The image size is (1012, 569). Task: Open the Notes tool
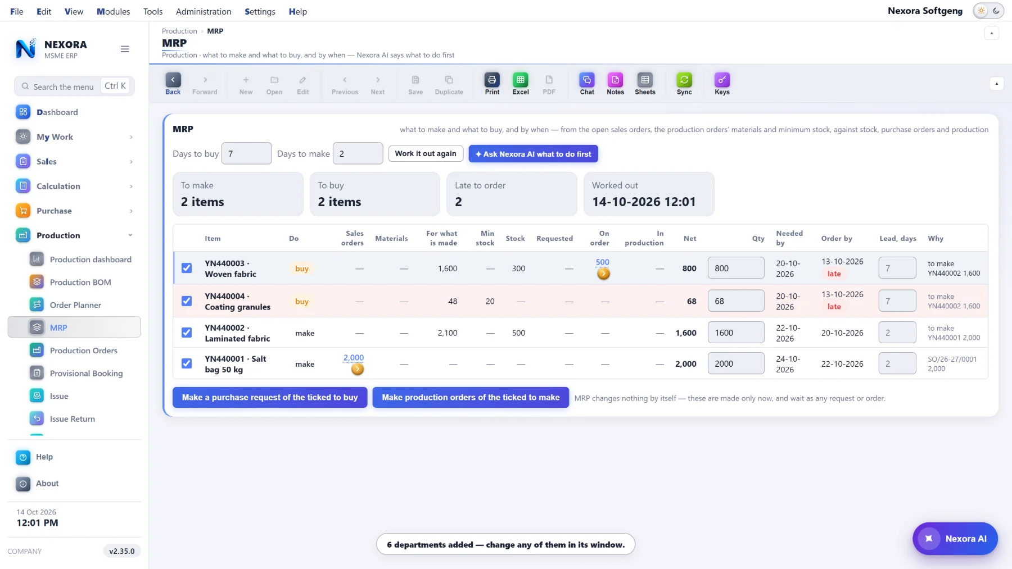[x=615, y=84]
